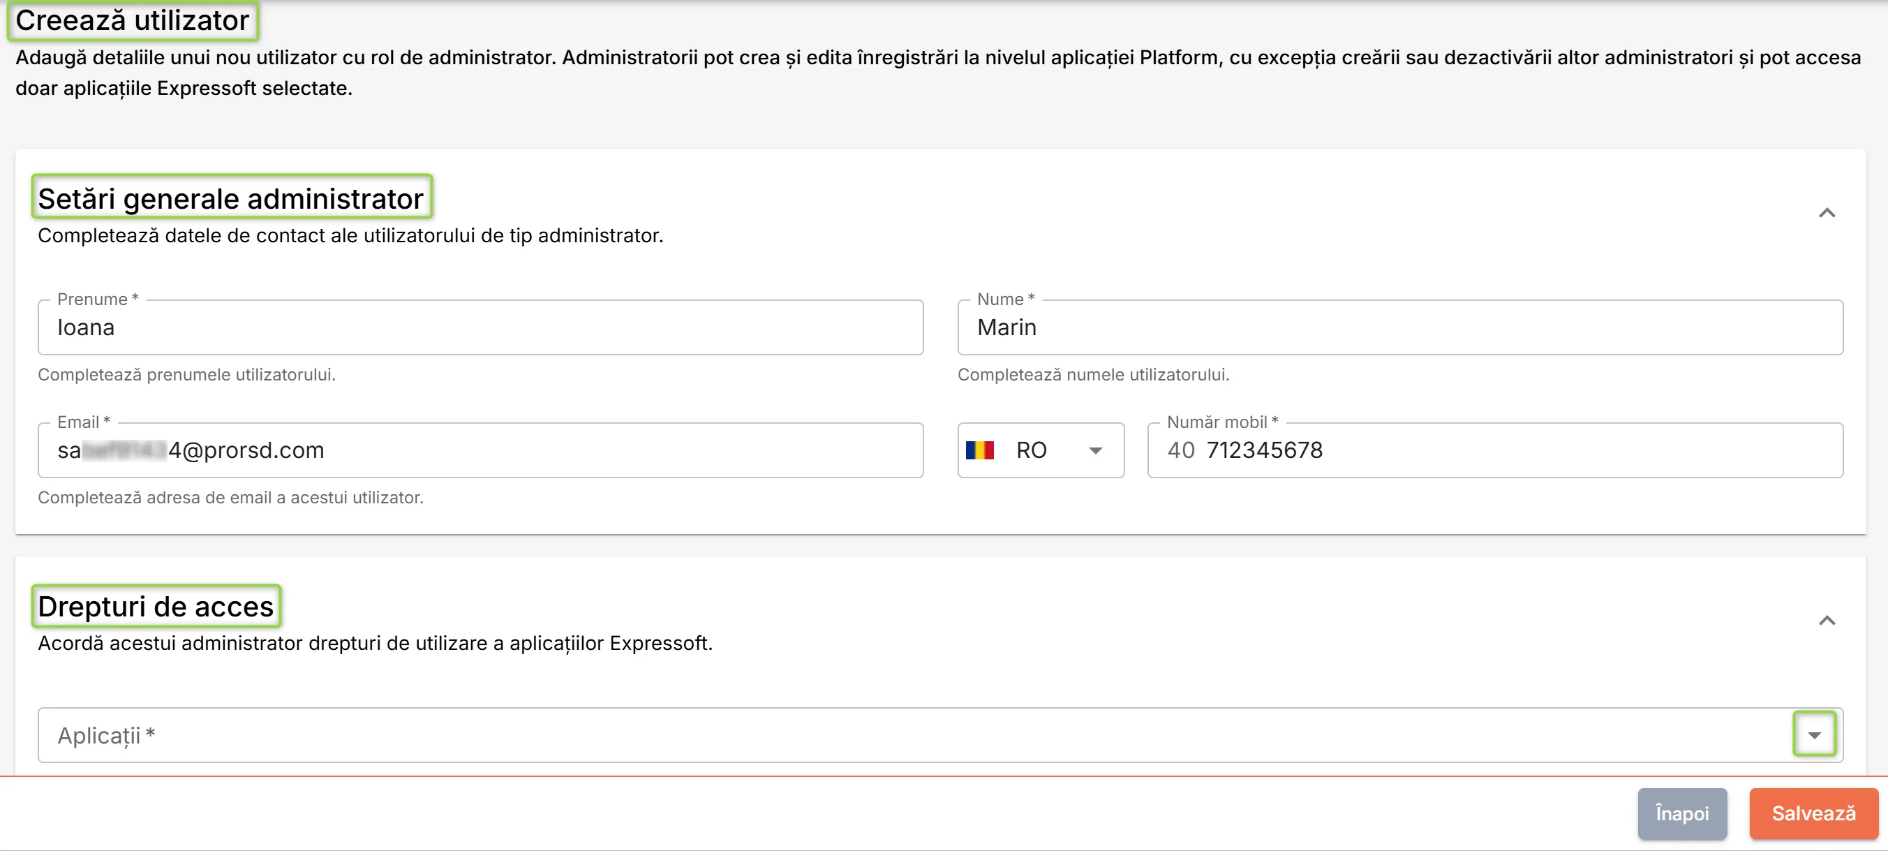Click the text 'Completează prenumele utilizatorului.'
The width and height of the screenshot is (1888, 851).
pos(187,375)
